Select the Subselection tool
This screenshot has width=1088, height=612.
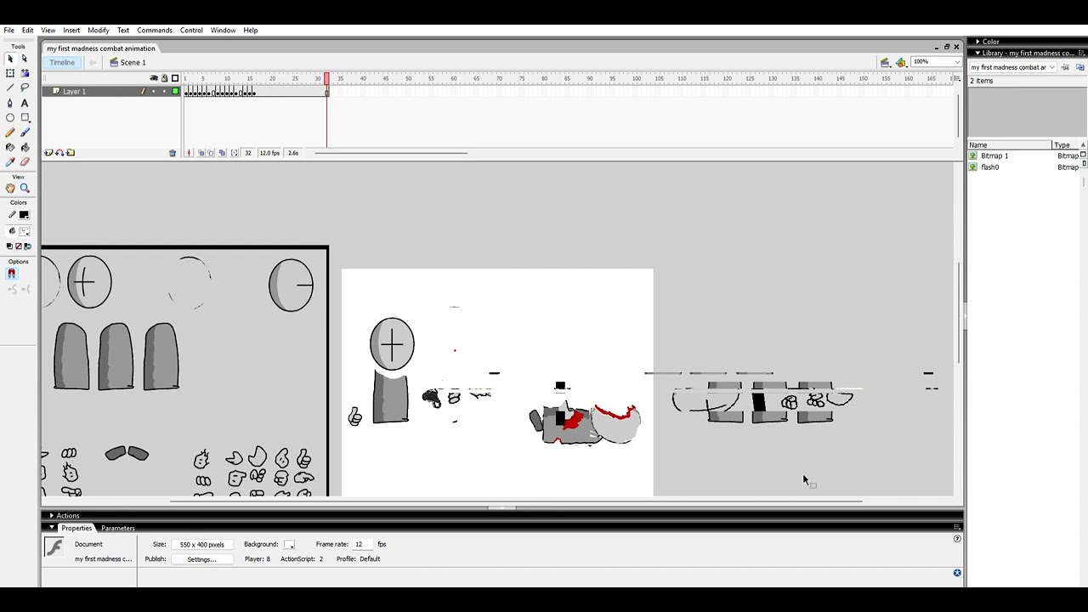coord(25,59)
